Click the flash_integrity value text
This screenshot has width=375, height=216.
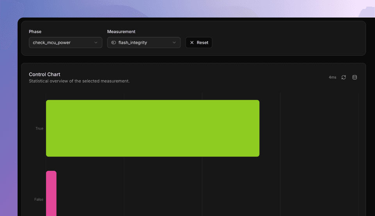133,43
